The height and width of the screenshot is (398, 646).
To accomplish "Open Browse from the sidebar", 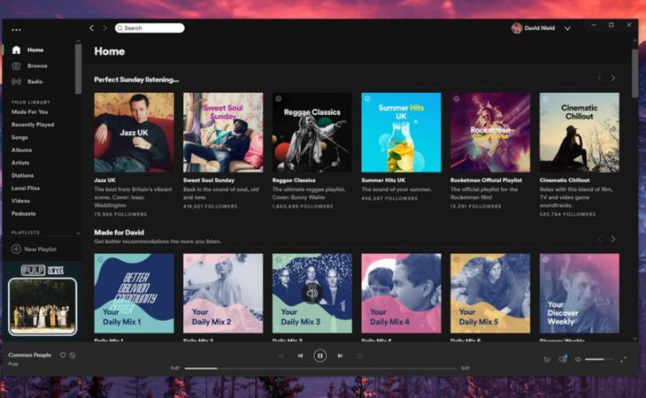I will [16, 65].
